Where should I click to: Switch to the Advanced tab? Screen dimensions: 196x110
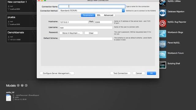(x=108, y=15)
